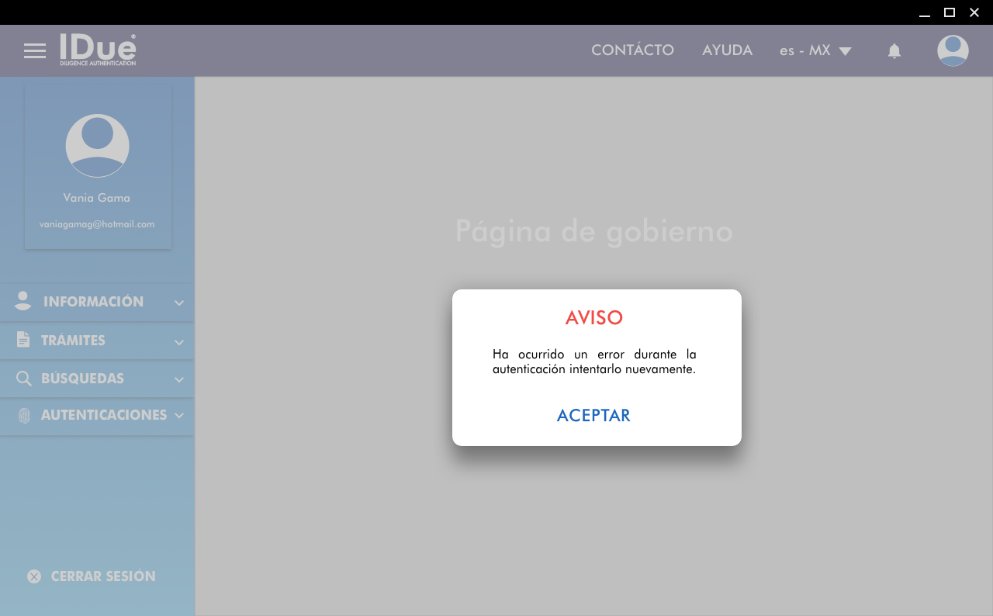Image resolution: width=993 pixels, height=616 pixels.
Task: Click the magnifier icon beside Búsquedas
Action: coord(24,379)
